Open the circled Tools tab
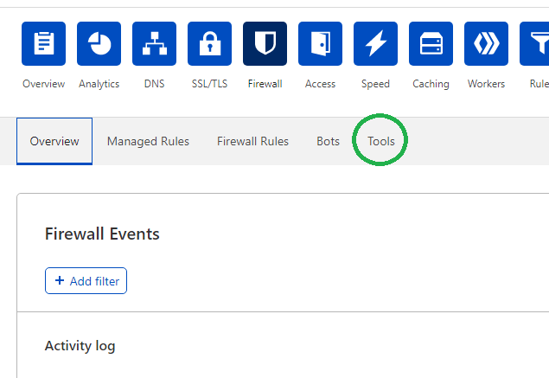 click(x=381, y=141)
